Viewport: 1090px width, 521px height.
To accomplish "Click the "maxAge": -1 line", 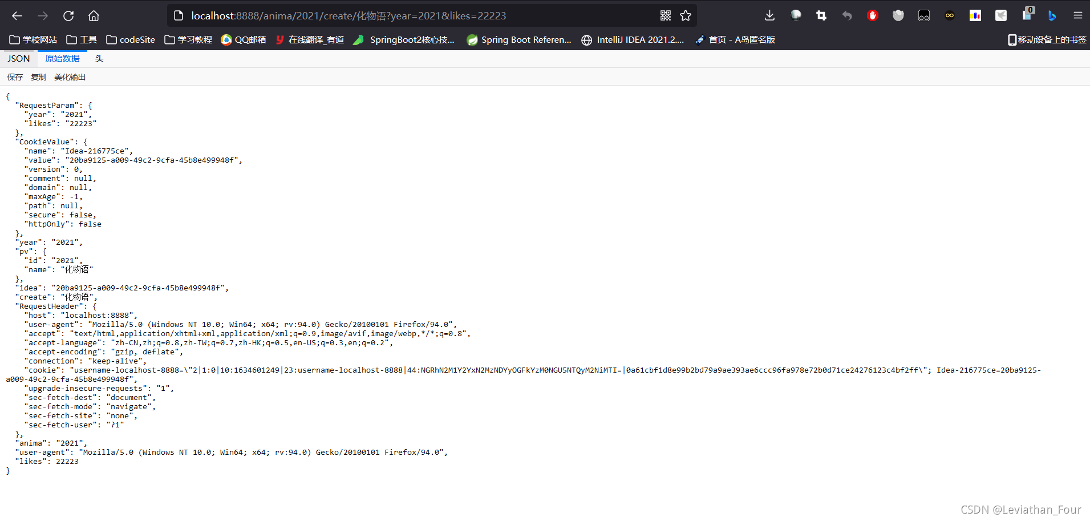I will (x=54, y=197).
